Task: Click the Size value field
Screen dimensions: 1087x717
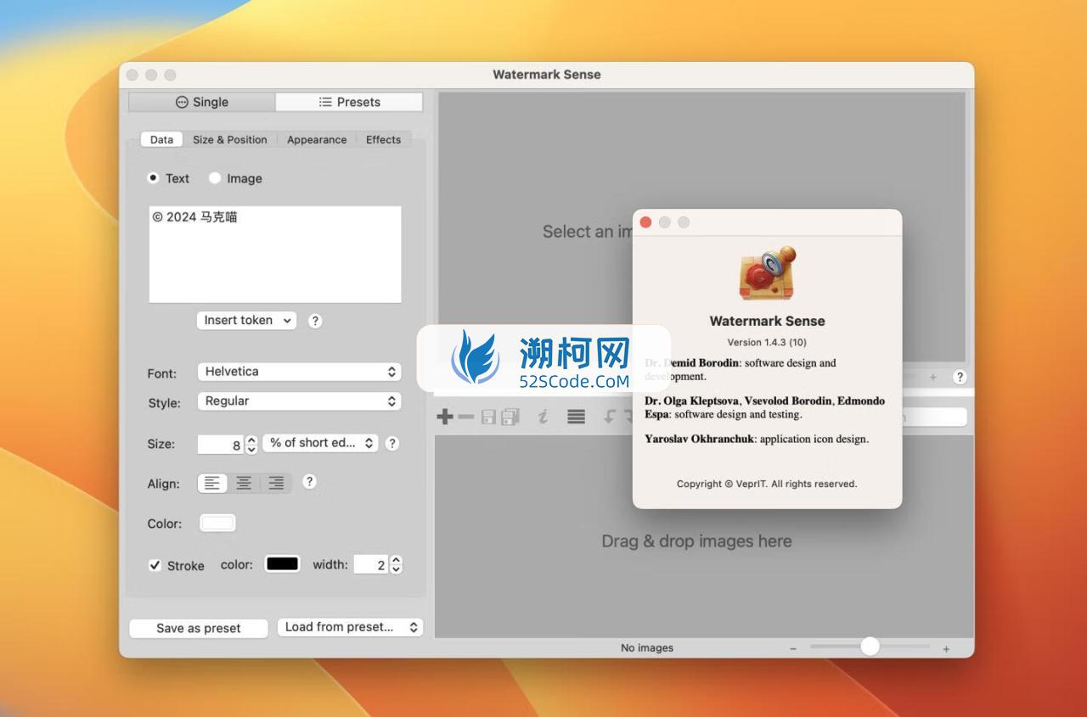Action: click(x=221, y=445)
